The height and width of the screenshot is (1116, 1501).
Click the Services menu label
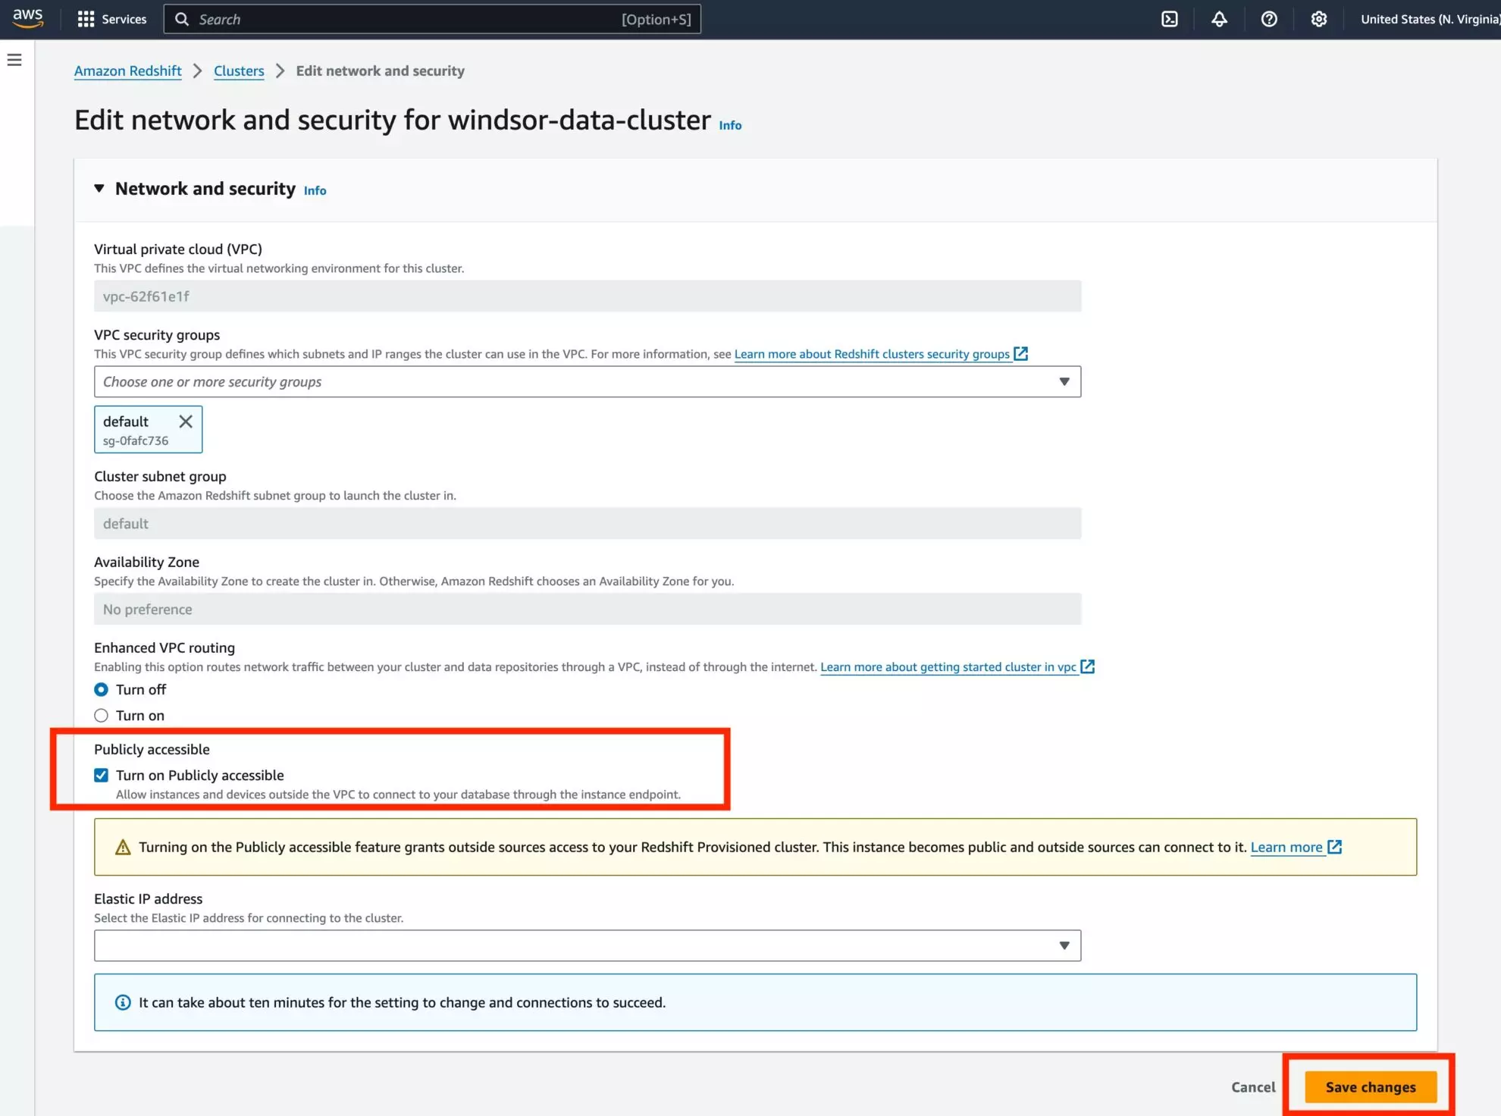point(124,19)
